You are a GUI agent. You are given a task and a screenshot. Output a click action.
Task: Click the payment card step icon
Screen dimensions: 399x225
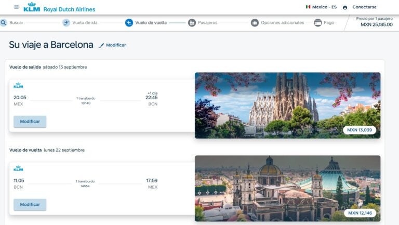317,23
